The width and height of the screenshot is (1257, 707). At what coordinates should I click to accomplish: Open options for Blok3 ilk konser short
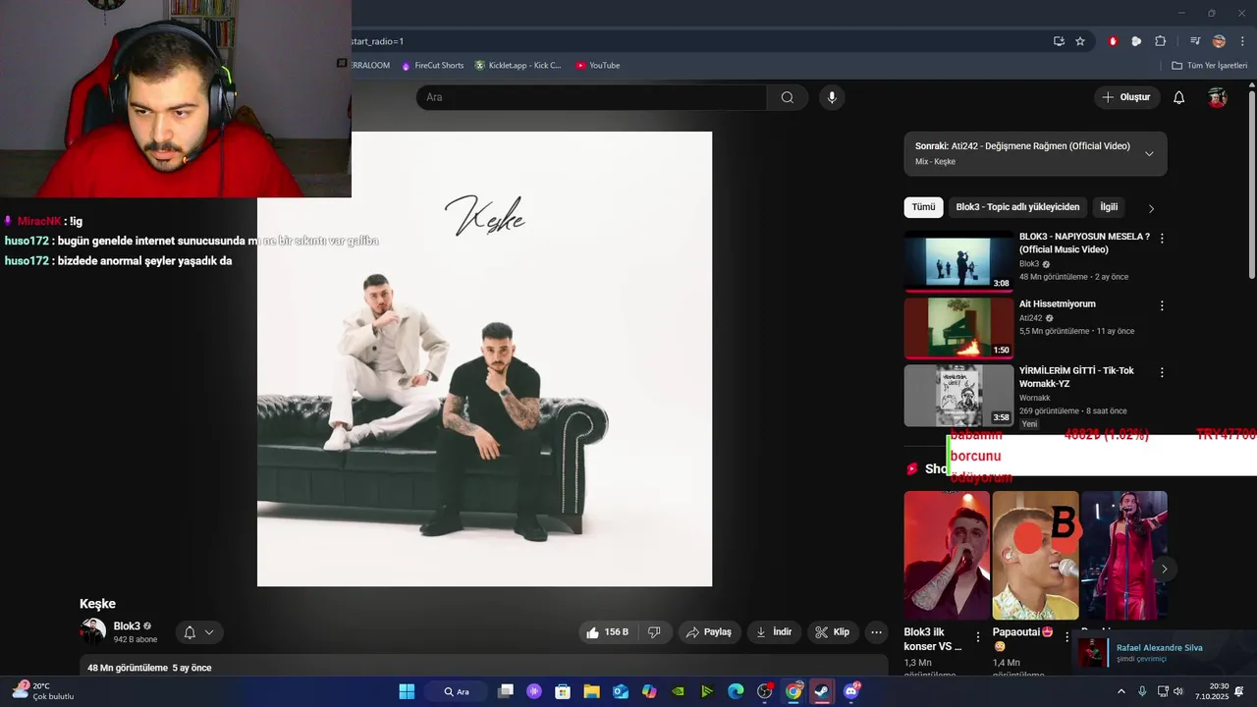coord(977,637)
